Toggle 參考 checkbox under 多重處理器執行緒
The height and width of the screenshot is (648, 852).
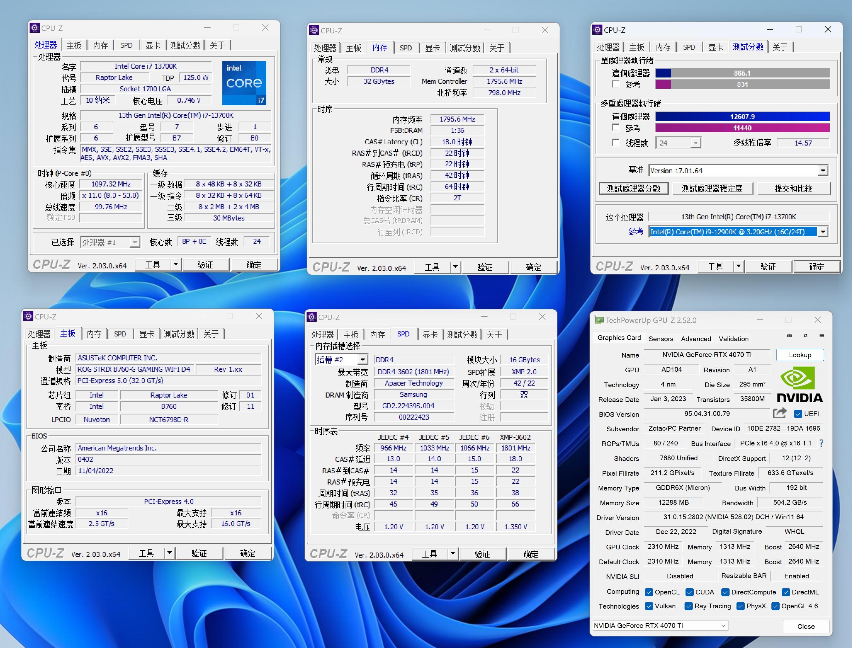click(x=615, y=127)
